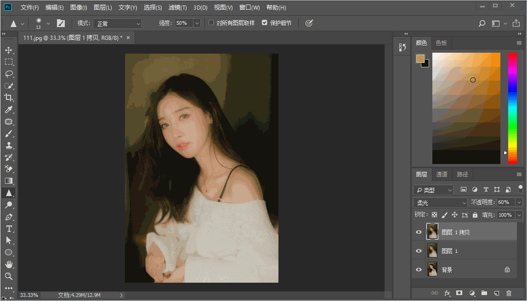
Task: Enable the 对所有图层取样 checkbox
Action: click(x=211, y=23)
